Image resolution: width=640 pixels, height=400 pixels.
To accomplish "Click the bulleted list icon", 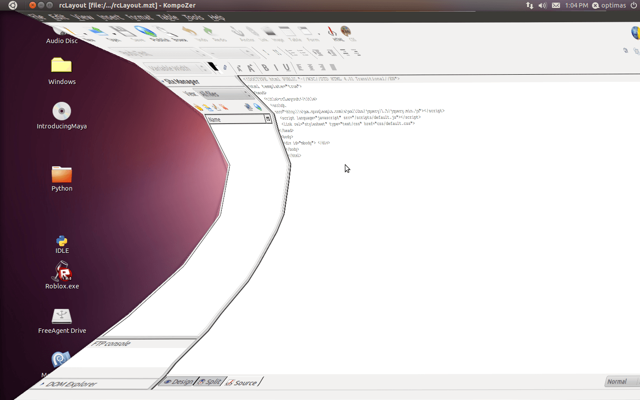I will pyautogui.click(x=304, y=52).
